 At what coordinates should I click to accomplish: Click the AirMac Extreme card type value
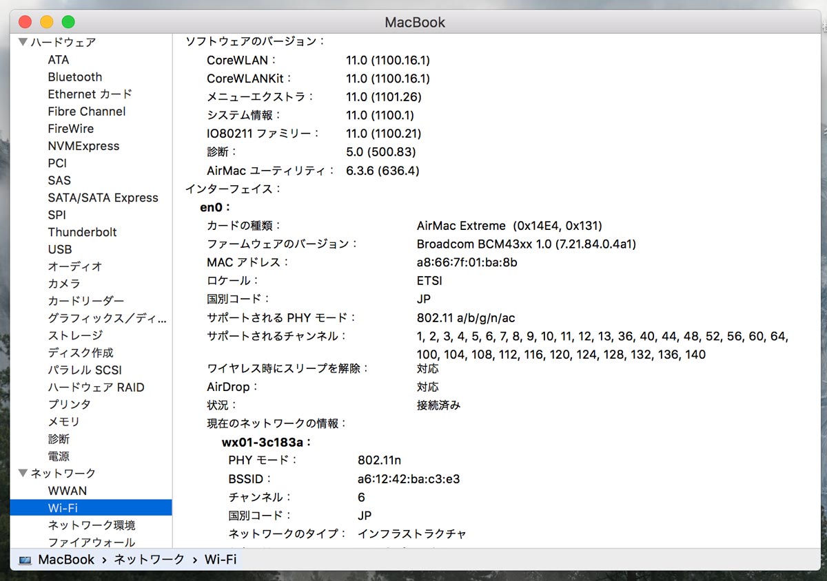[x=510, y=226]
